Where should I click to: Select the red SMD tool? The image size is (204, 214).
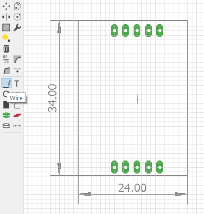pos(17,115)
